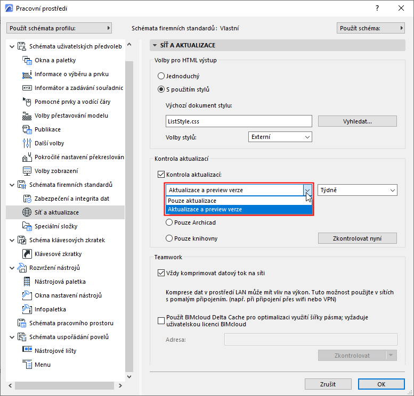Click the ListStyle.css input field
The width and height of the screenshot is (414, 396).
coord(239,121)
